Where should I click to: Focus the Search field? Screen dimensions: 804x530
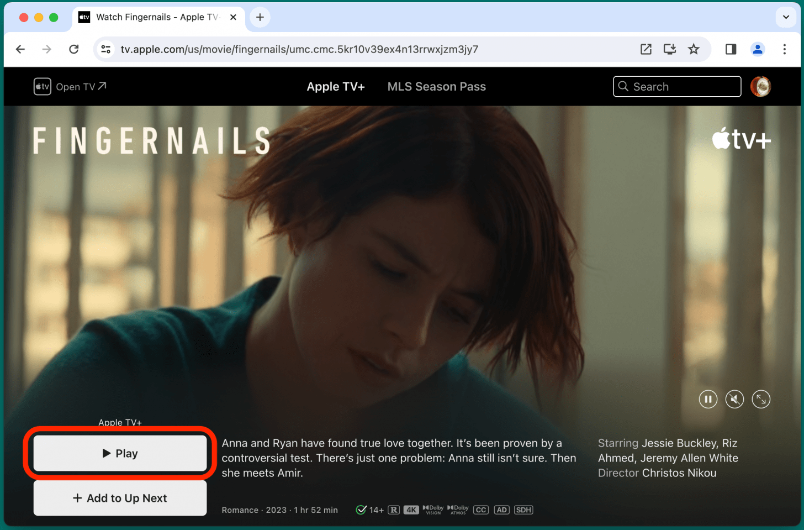click(x=677, y=87)
